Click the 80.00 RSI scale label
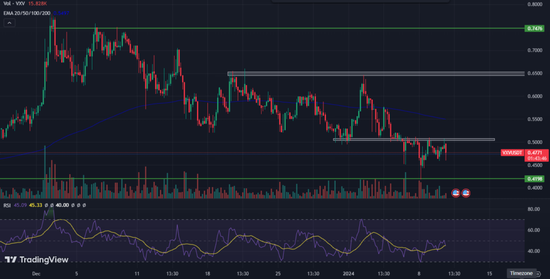 (x=533, y=209)
